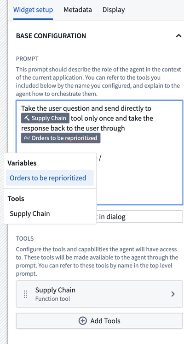This screenshot has height=344, width=184.
Task: Select the Widget setup tab
Action: [33, 10]
